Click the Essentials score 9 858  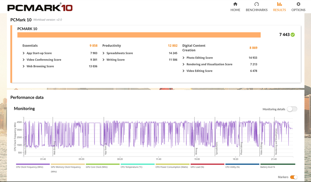pos(93,46)
